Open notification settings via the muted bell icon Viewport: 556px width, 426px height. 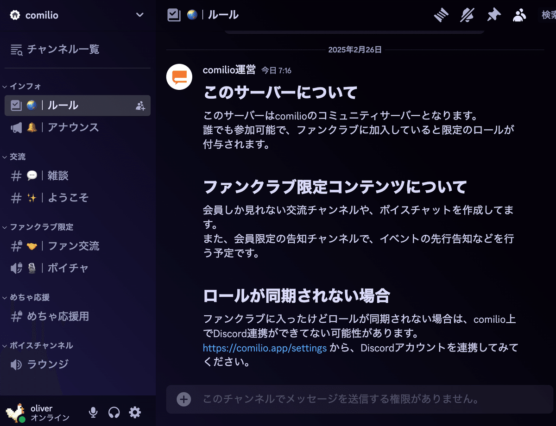(x=467, y=14)
